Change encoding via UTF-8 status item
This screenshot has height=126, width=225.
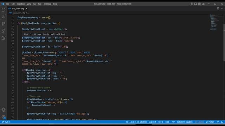click(161, 122)
